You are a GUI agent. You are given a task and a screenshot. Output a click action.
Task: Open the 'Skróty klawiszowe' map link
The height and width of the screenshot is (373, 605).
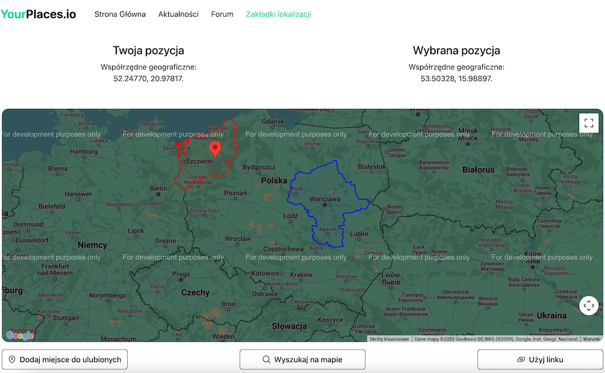tap(389, 339)
